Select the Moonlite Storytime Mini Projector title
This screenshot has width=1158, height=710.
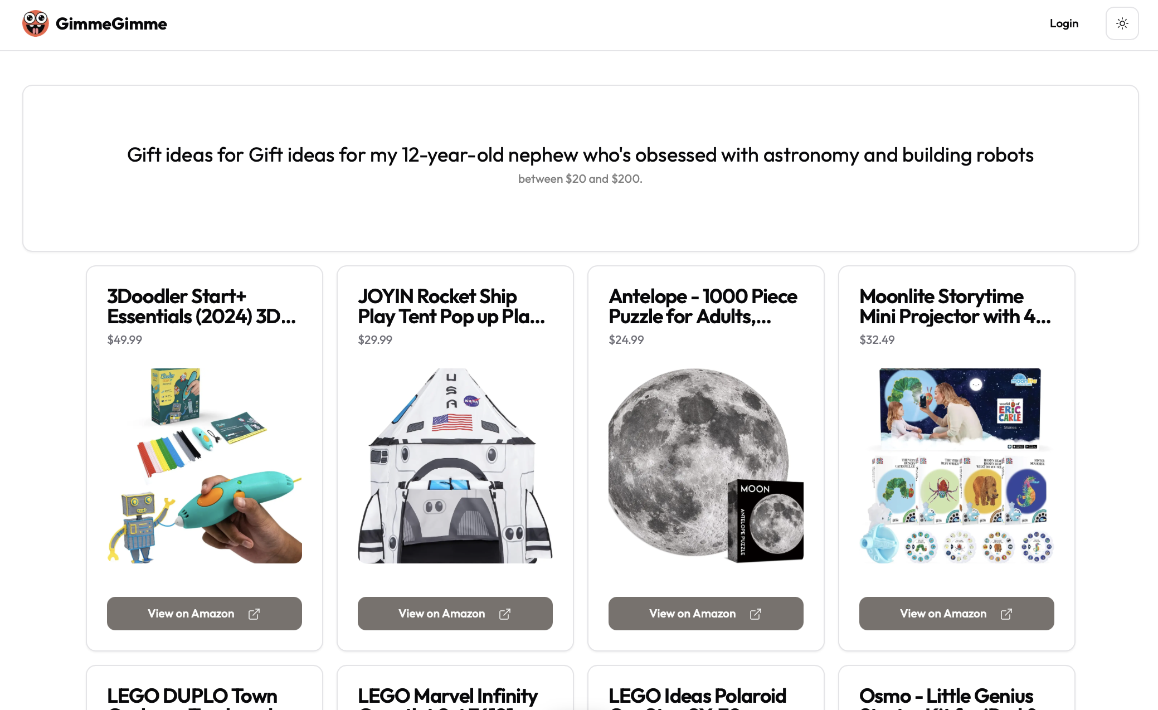(955, 307)
